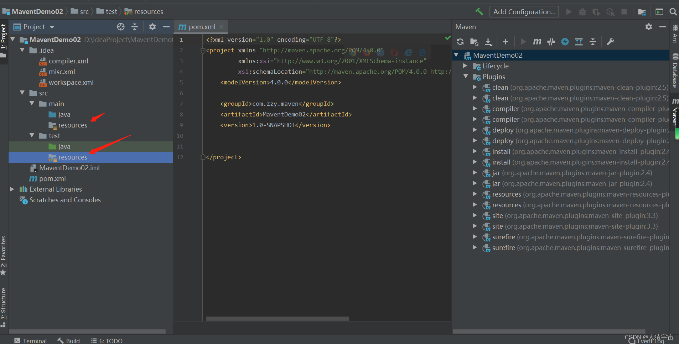Click MaventDemo02 in the breadcrumb bar
679x344 pixels.
point(37,11)
